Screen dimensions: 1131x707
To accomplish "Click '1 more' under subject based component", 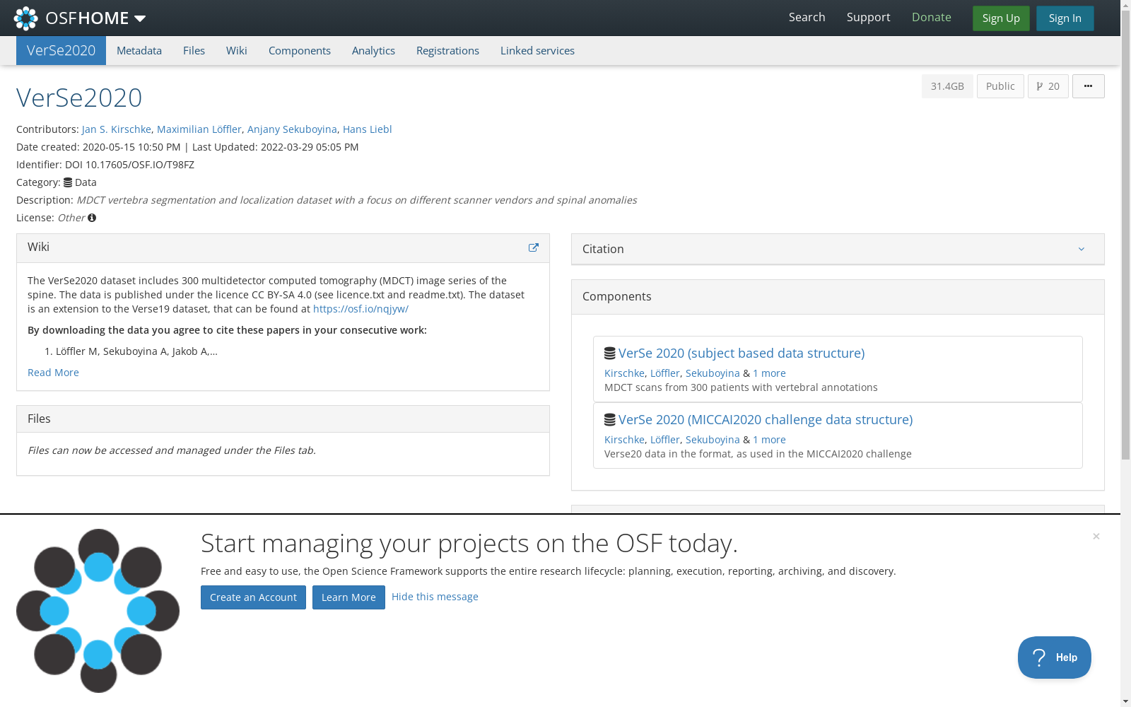I will (769, 373).
